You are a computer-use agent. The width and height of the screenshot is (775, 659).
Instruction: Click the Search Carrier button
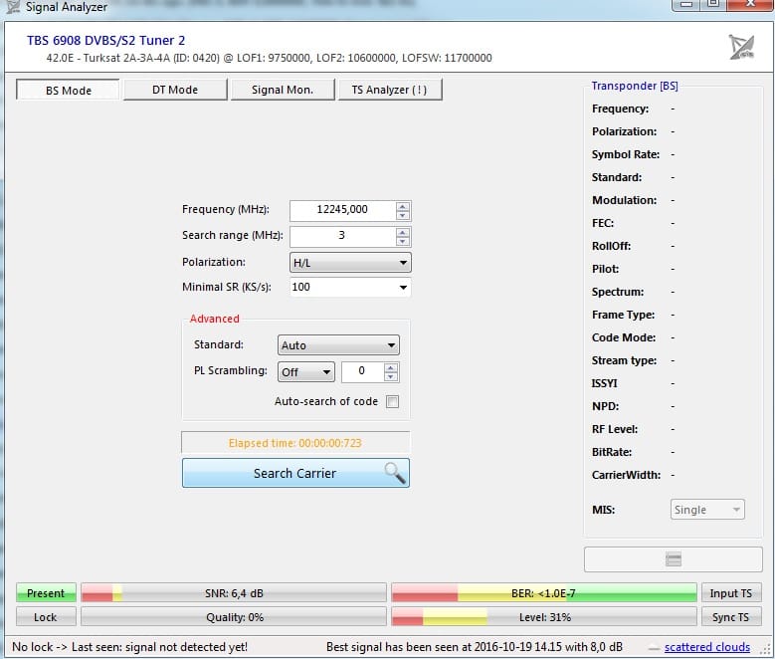click(295, 473)
